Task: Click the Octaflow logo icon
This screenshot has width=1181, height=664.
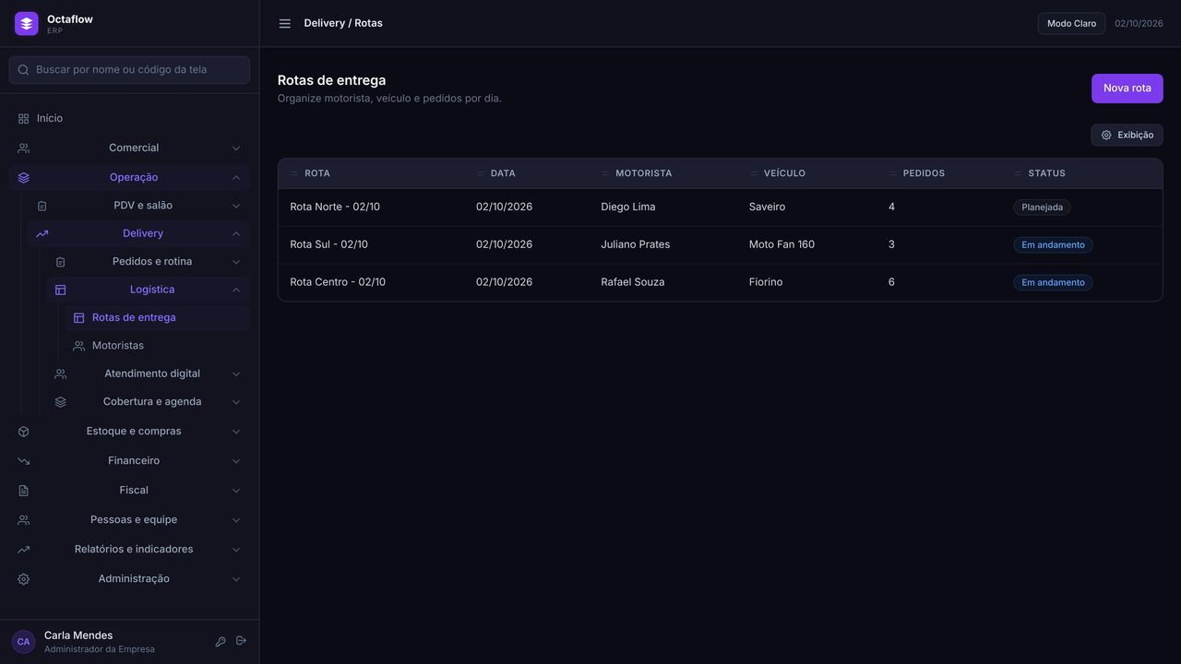Action: click(x=27, y=24)
